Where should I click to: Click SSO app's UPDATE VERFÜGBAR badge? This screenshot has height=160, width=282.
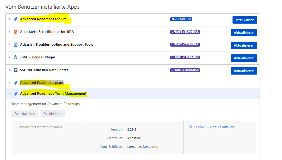[x=185, y=70]
